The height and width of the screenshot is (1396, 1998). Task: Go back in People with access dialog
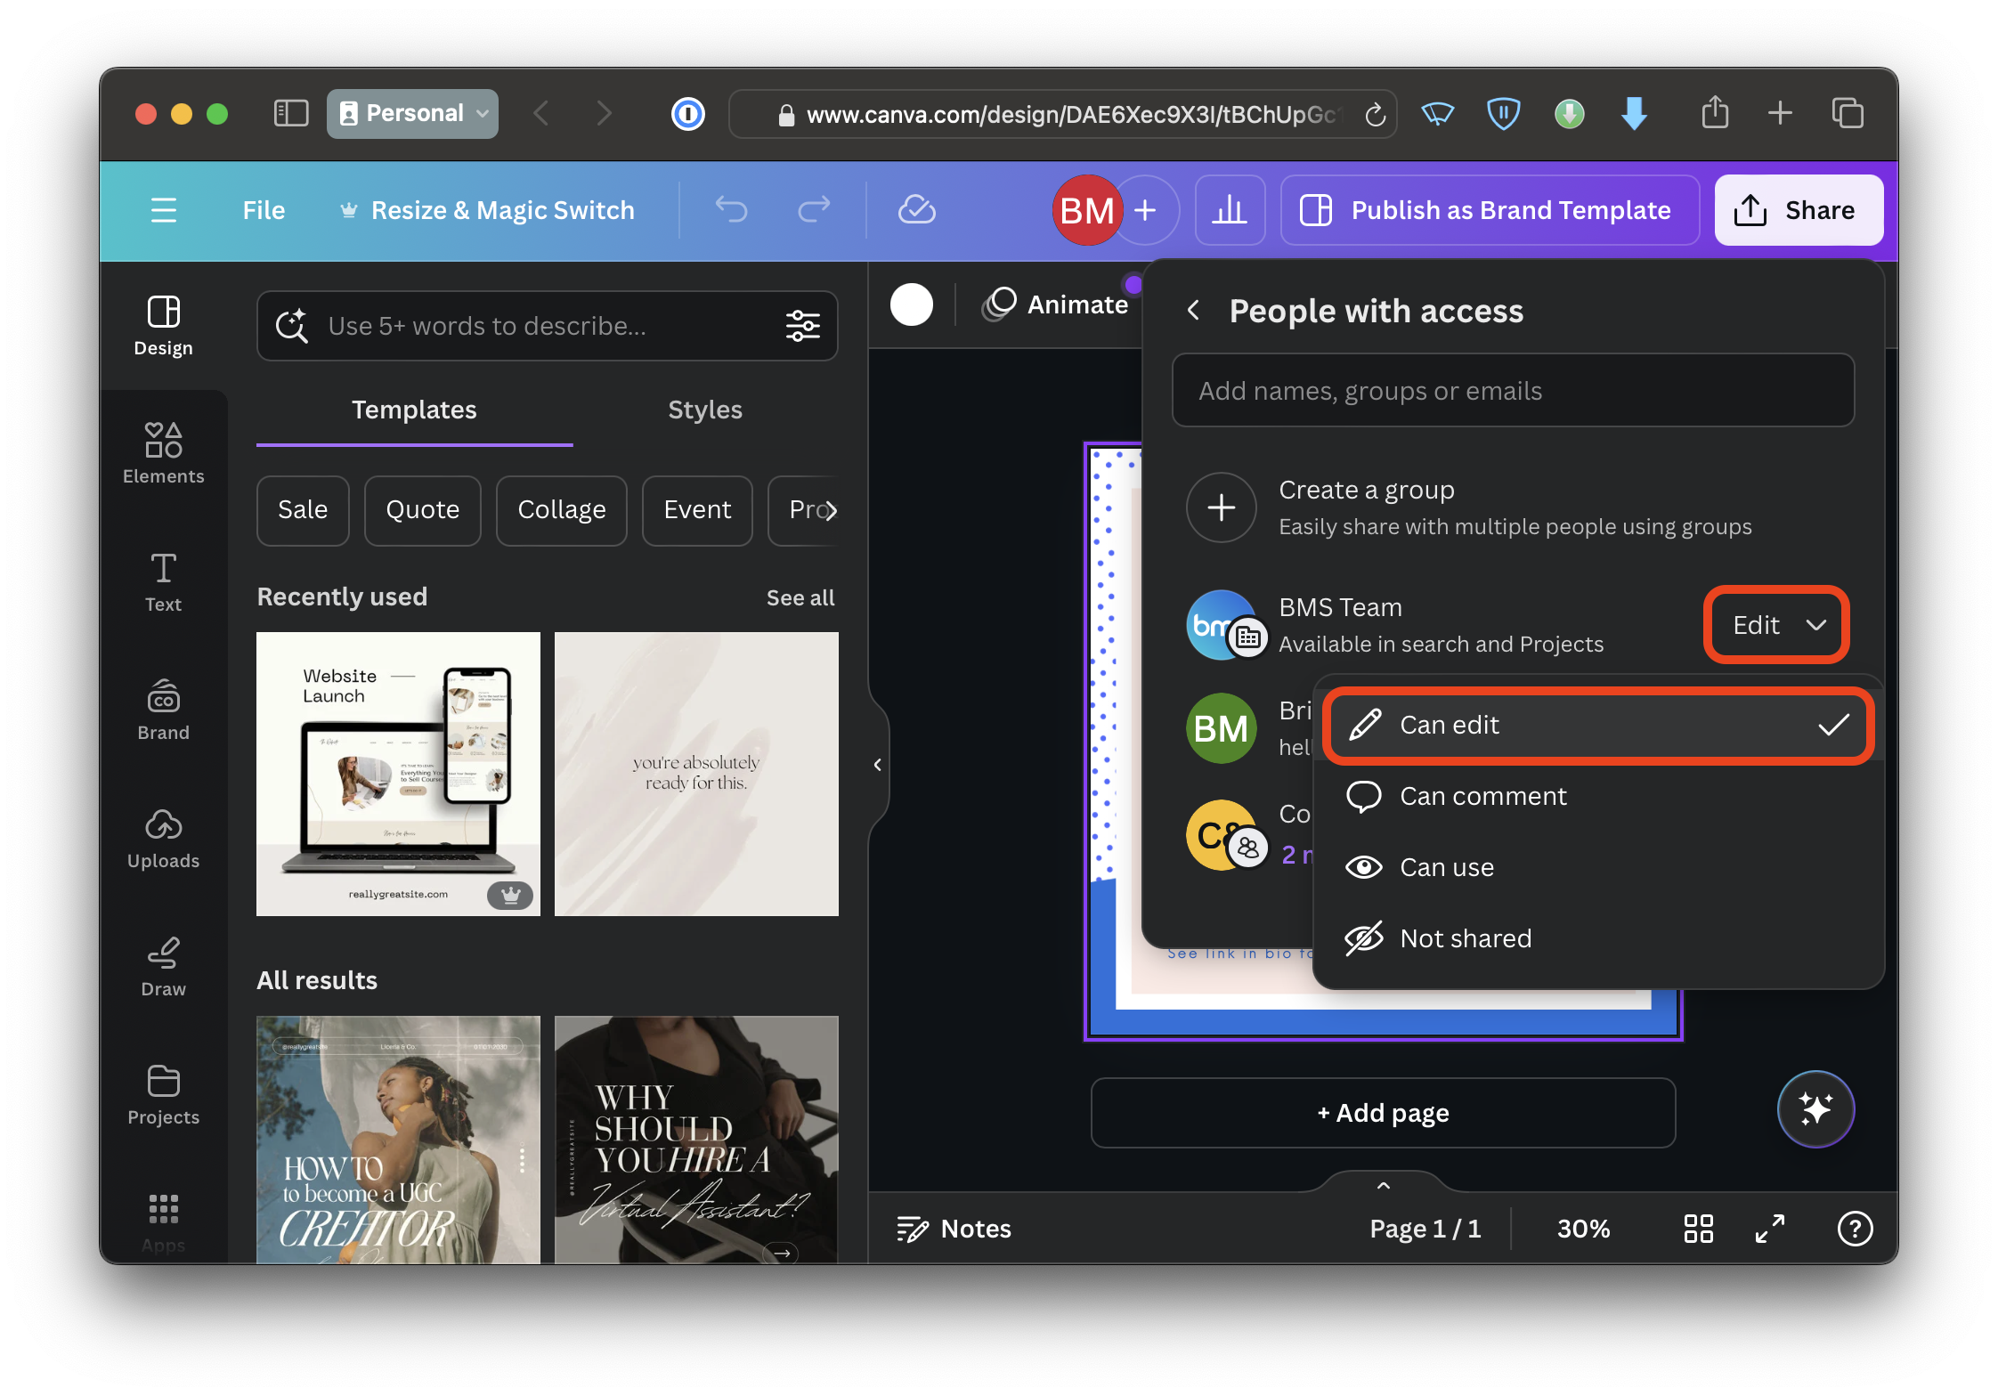click(1192, 311)
